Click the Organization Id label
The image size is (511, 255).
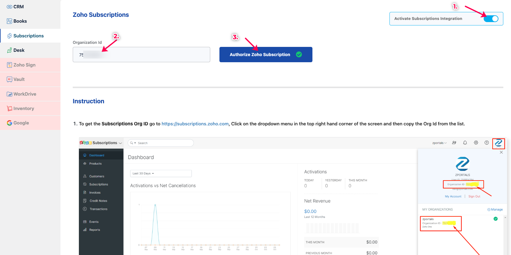pyautogui.click(x=87, y=43)
